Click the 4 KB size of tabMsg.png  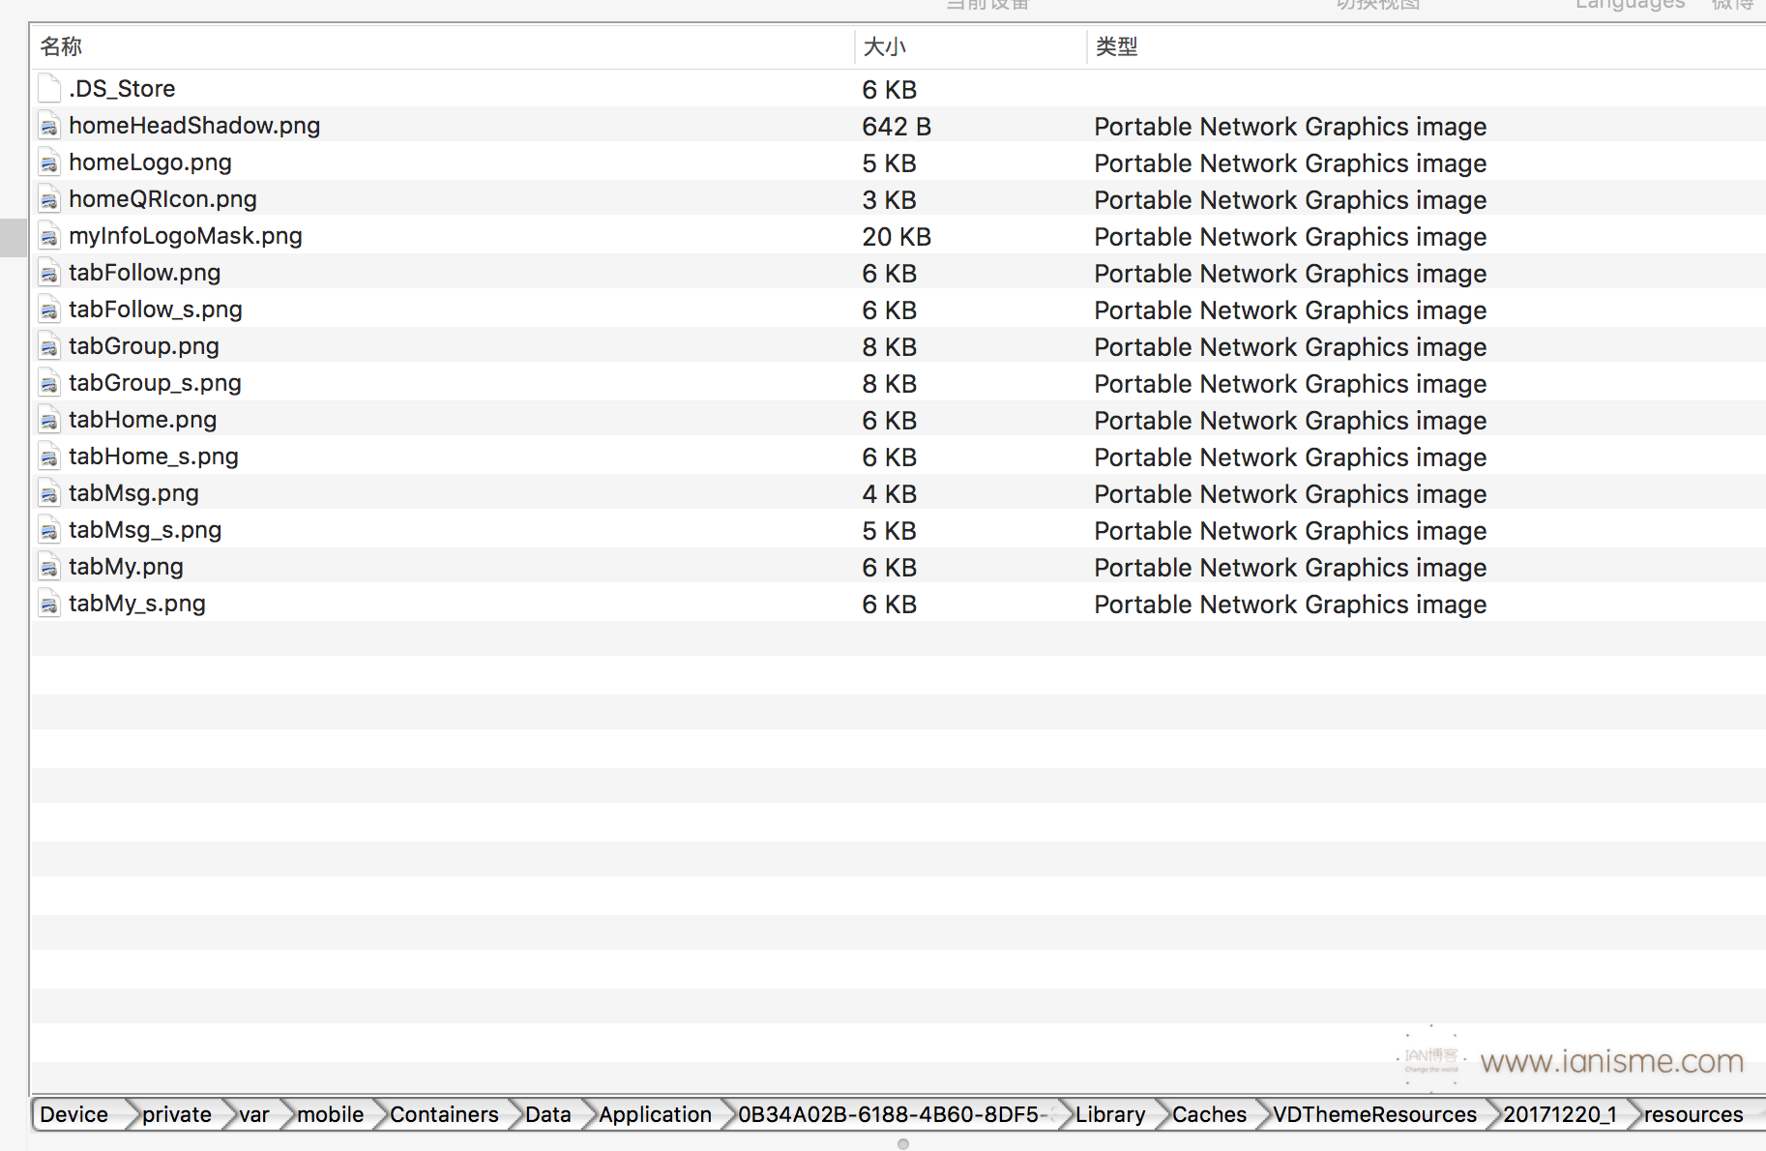890,494
